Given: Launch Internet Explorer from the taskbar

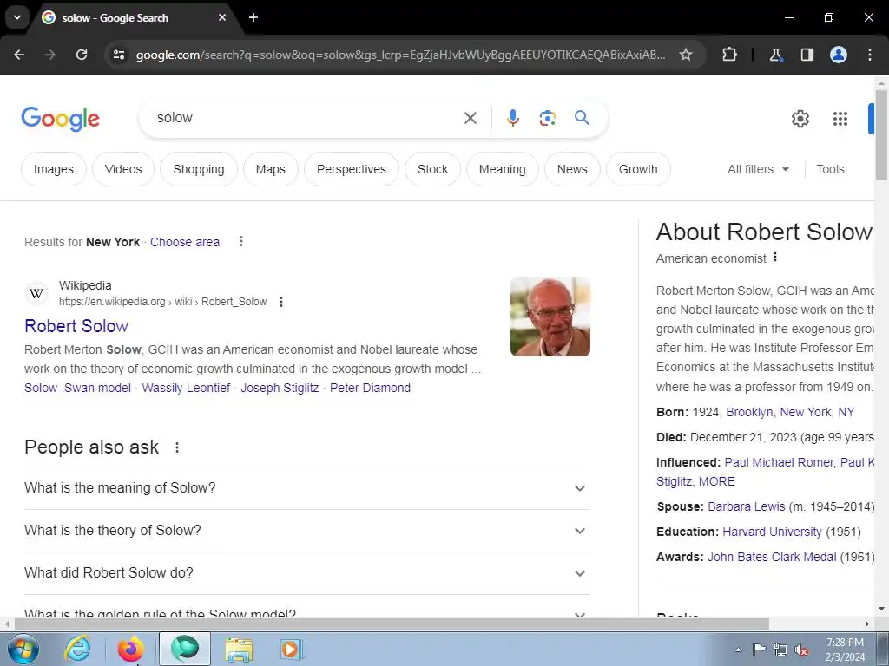Looking at the screenshot, I should tap(77, 649).
